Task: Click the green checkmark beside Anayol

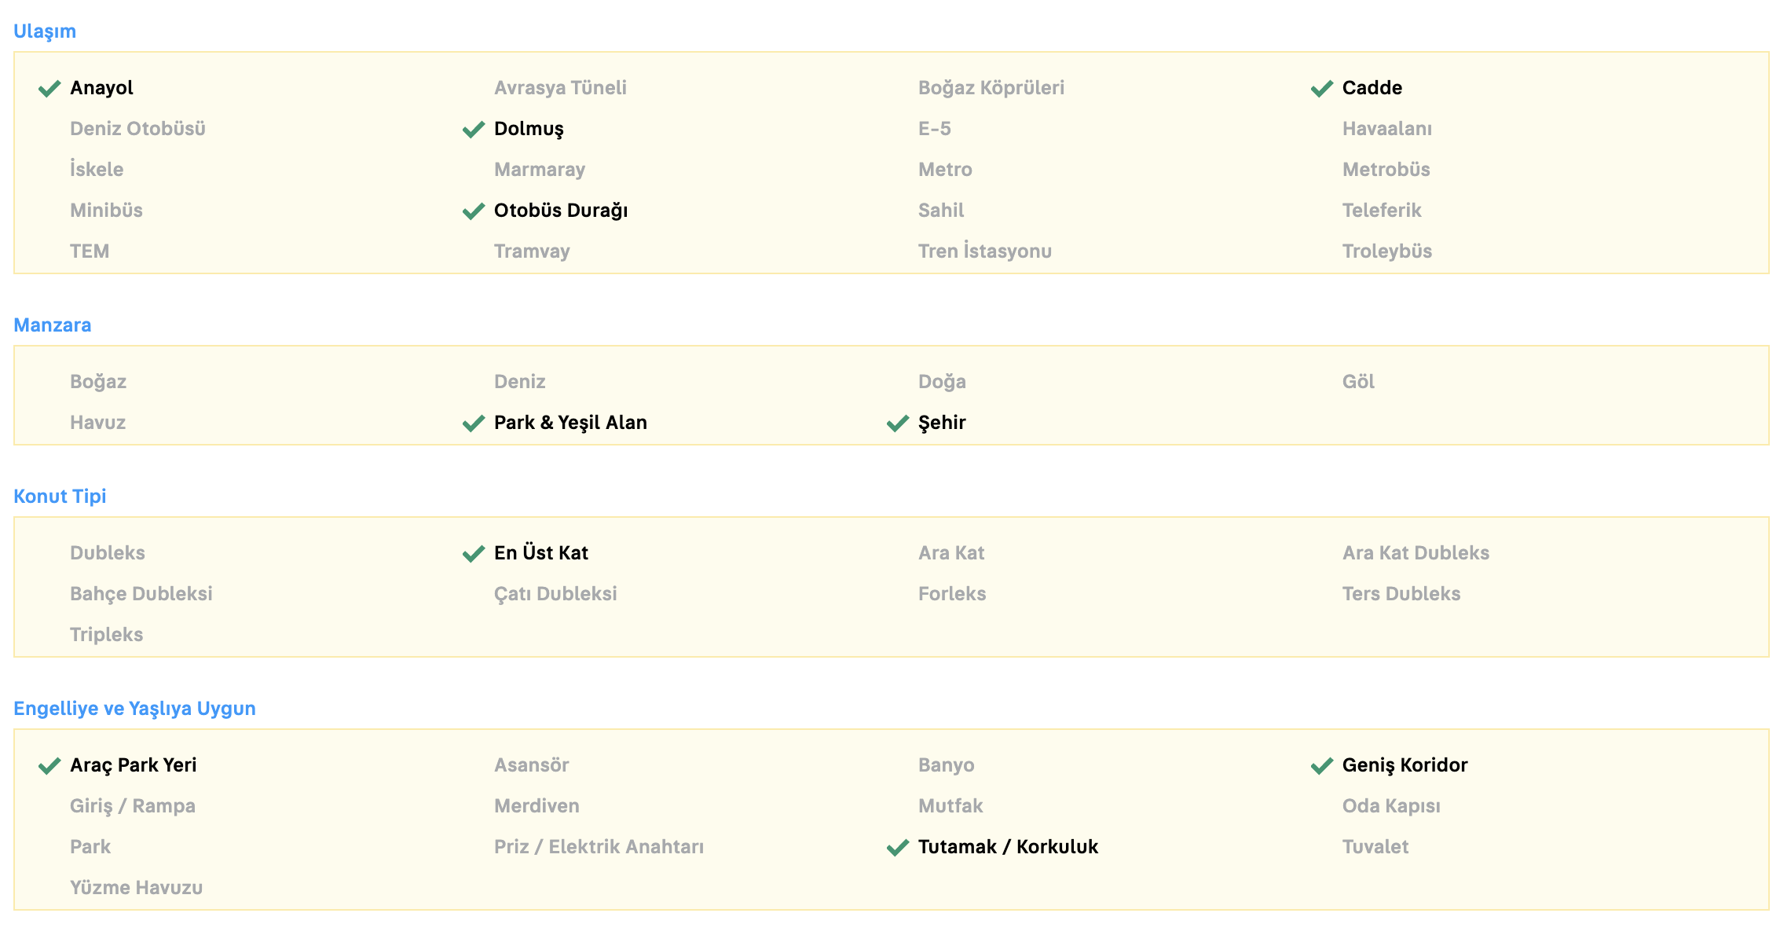Action: [x=49, y=88]
